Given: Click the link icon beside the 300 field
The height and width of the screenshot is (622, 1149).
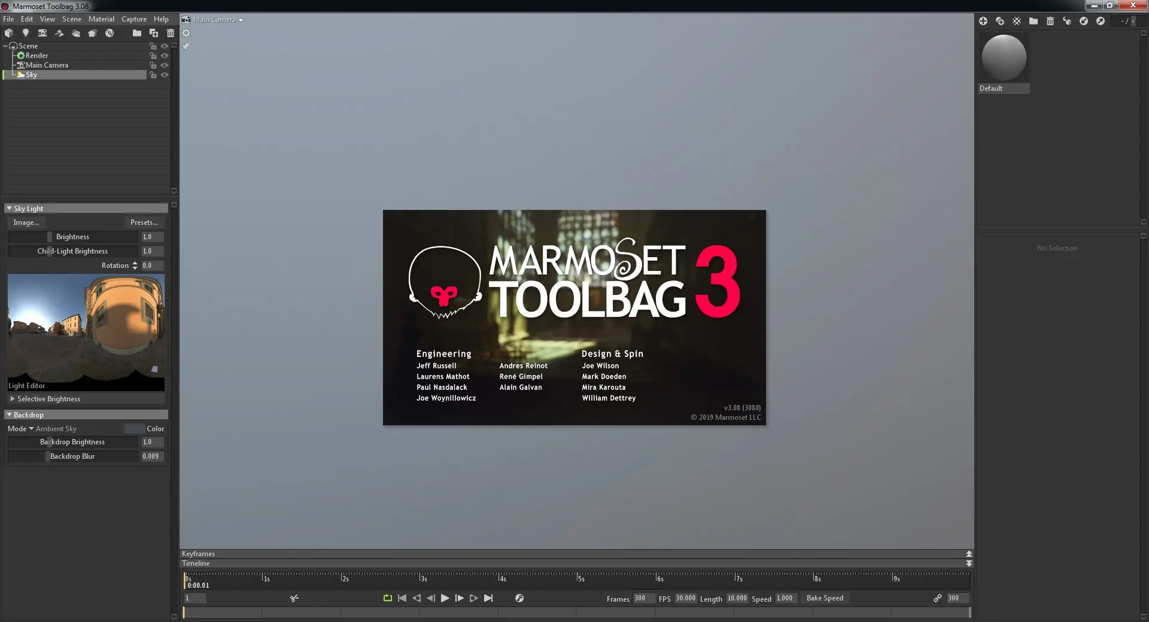Looking at the screenshot, I should [938, 598].
